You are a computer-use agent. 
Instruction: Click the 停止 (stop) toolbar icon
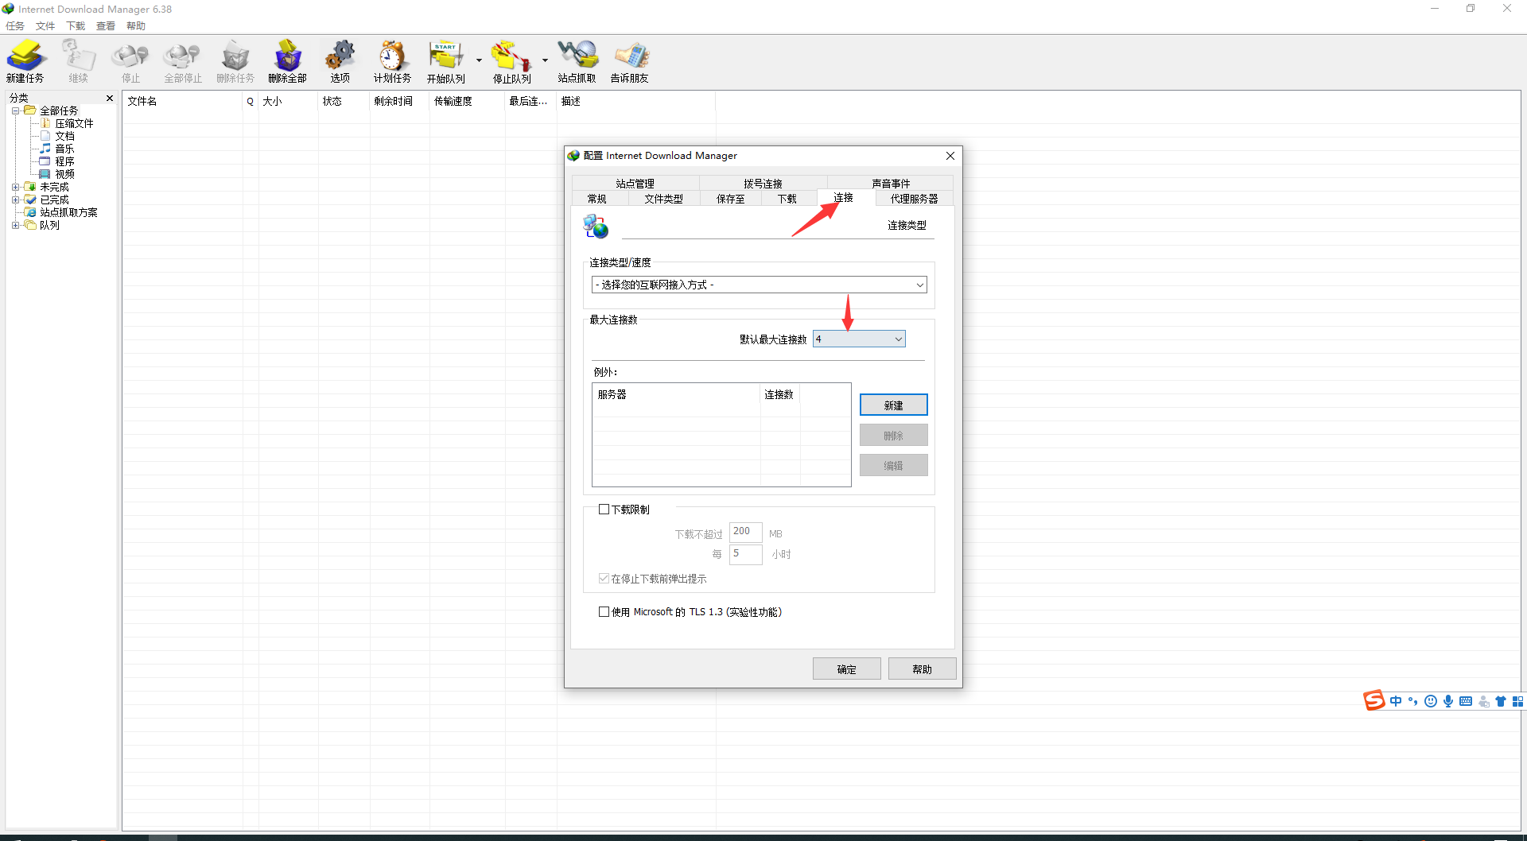pyautogui.click(x=130, y=61)
